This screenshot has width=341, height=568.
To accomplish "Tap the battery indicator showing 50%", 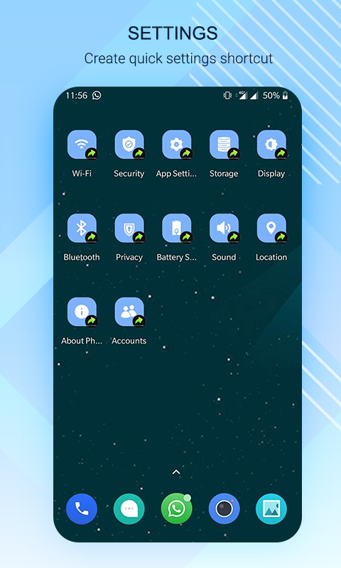I will click(276, 95).
